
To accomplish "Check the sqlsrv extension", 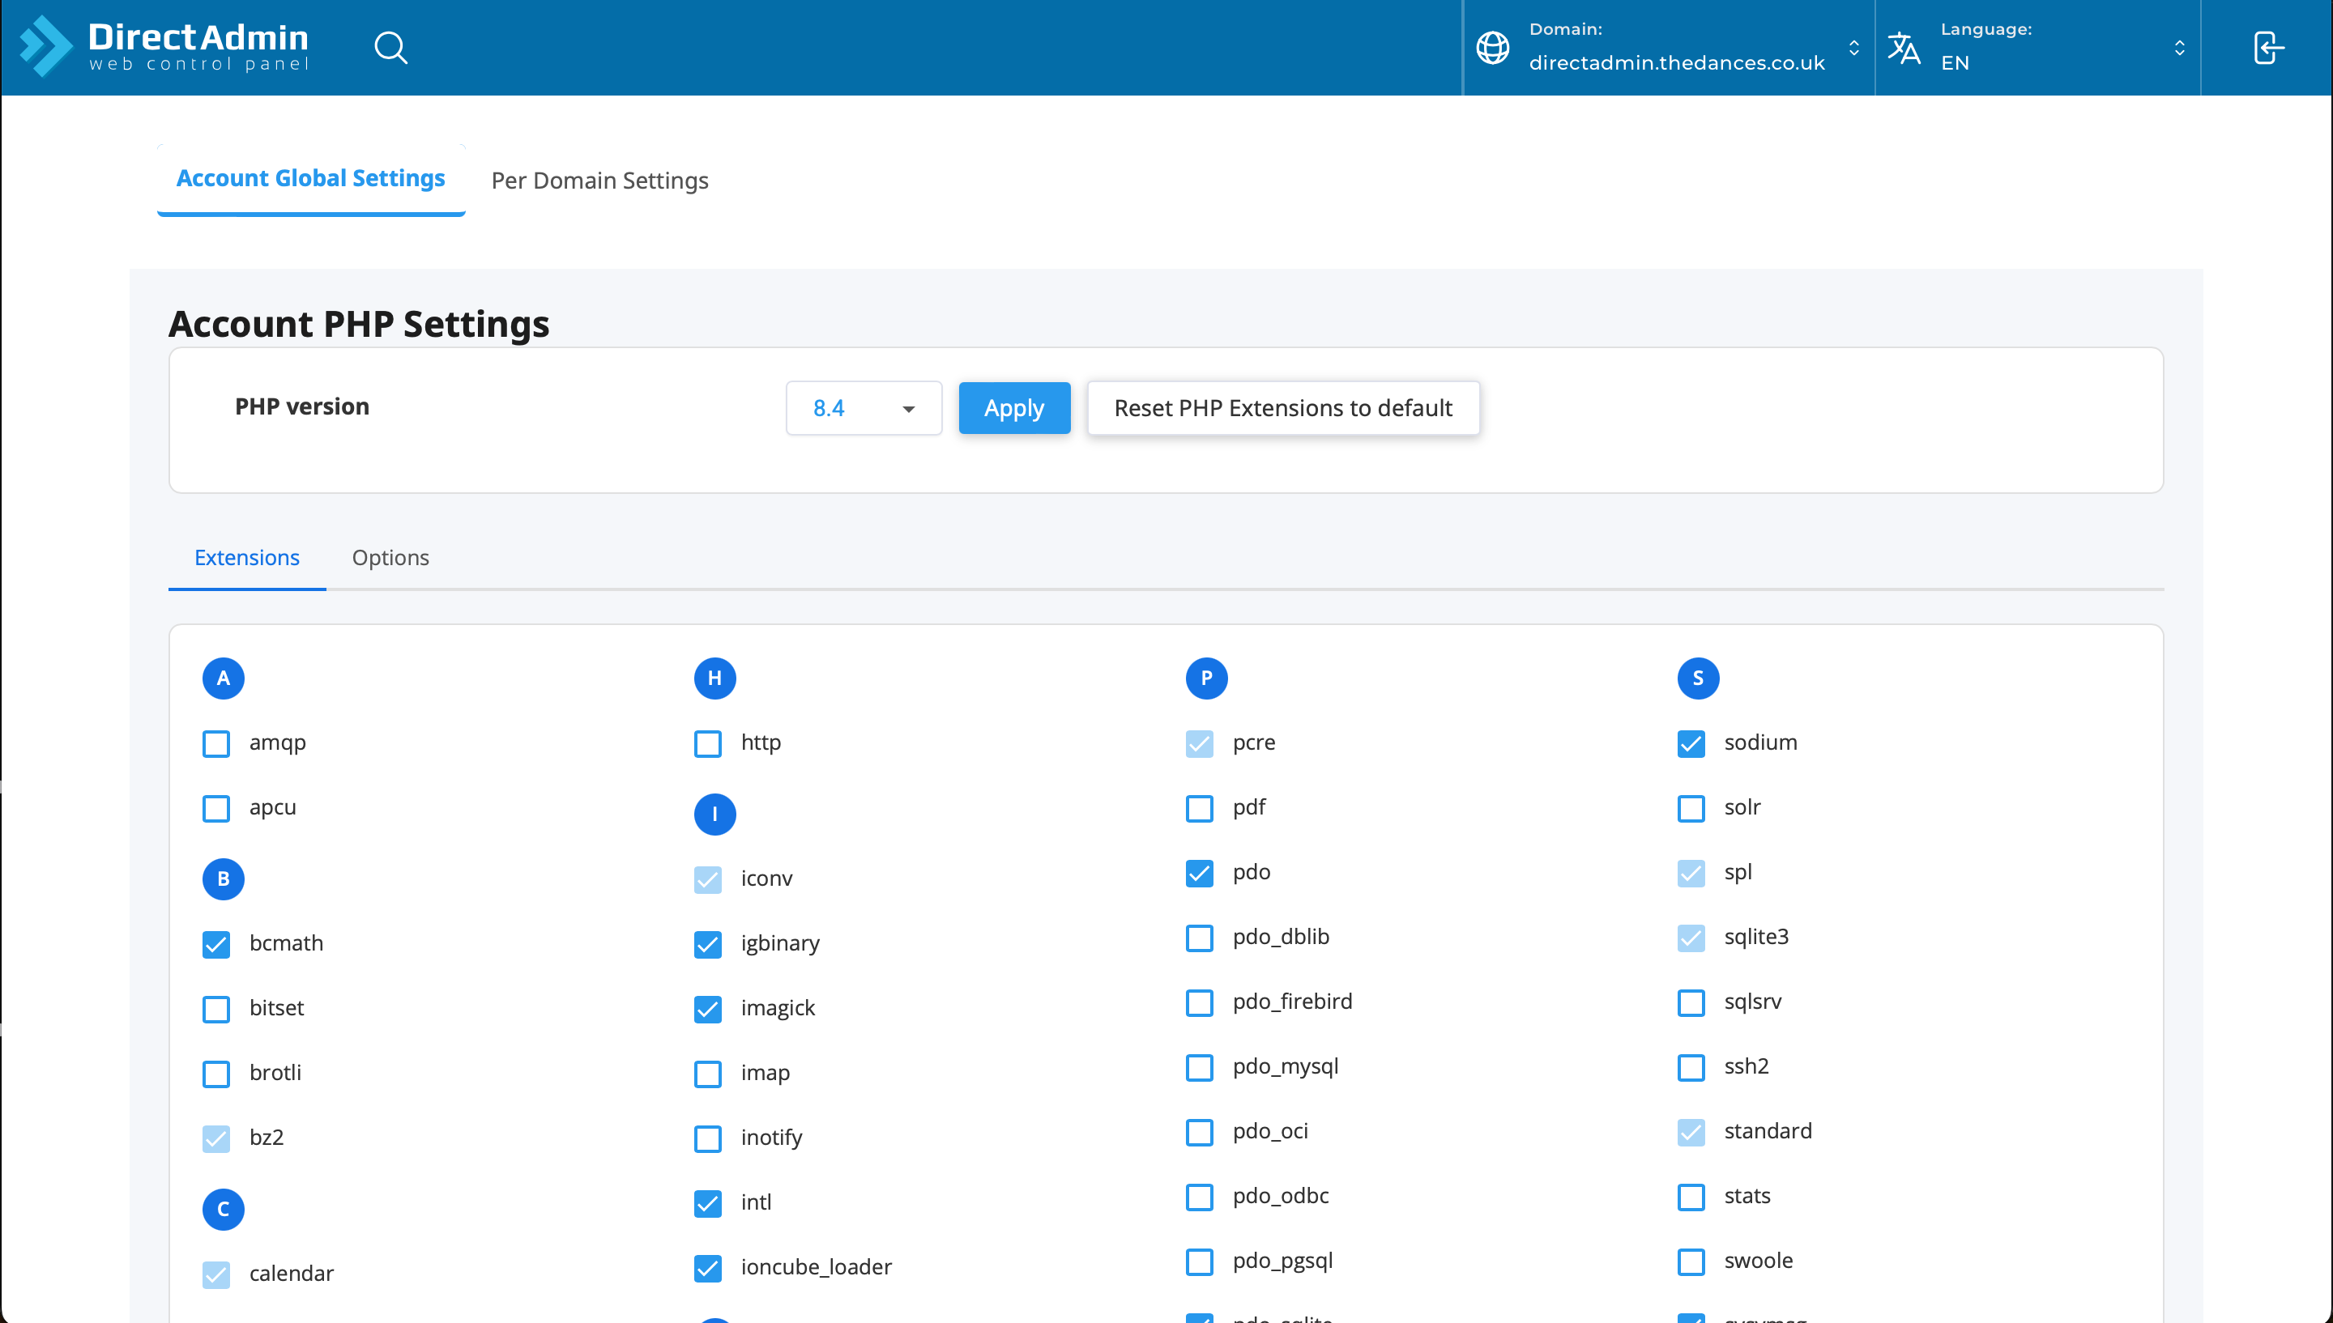I will 1691,1002.
